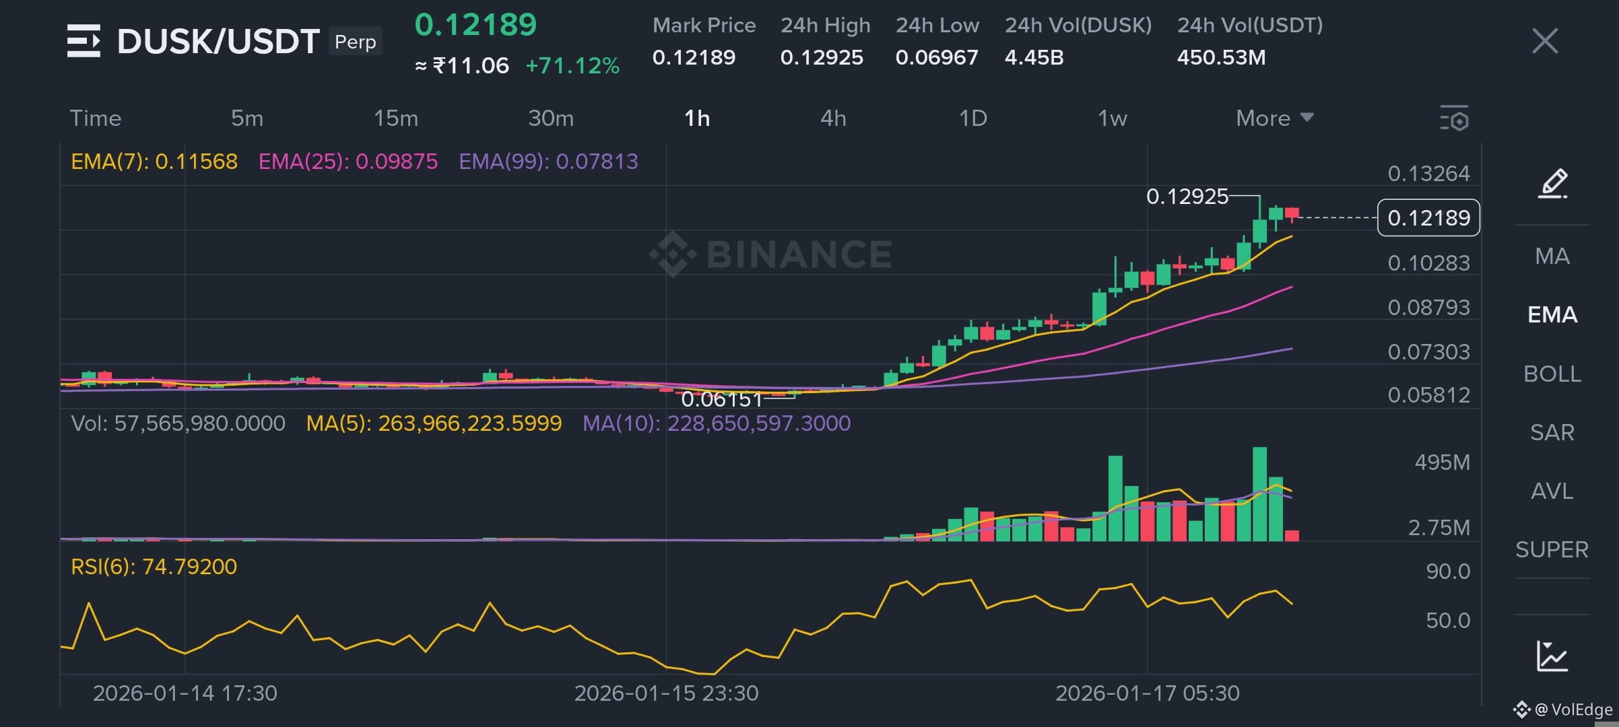Click the 0.08793 price axis label
Viewport: 1619px width, 727px height.
1428,308
